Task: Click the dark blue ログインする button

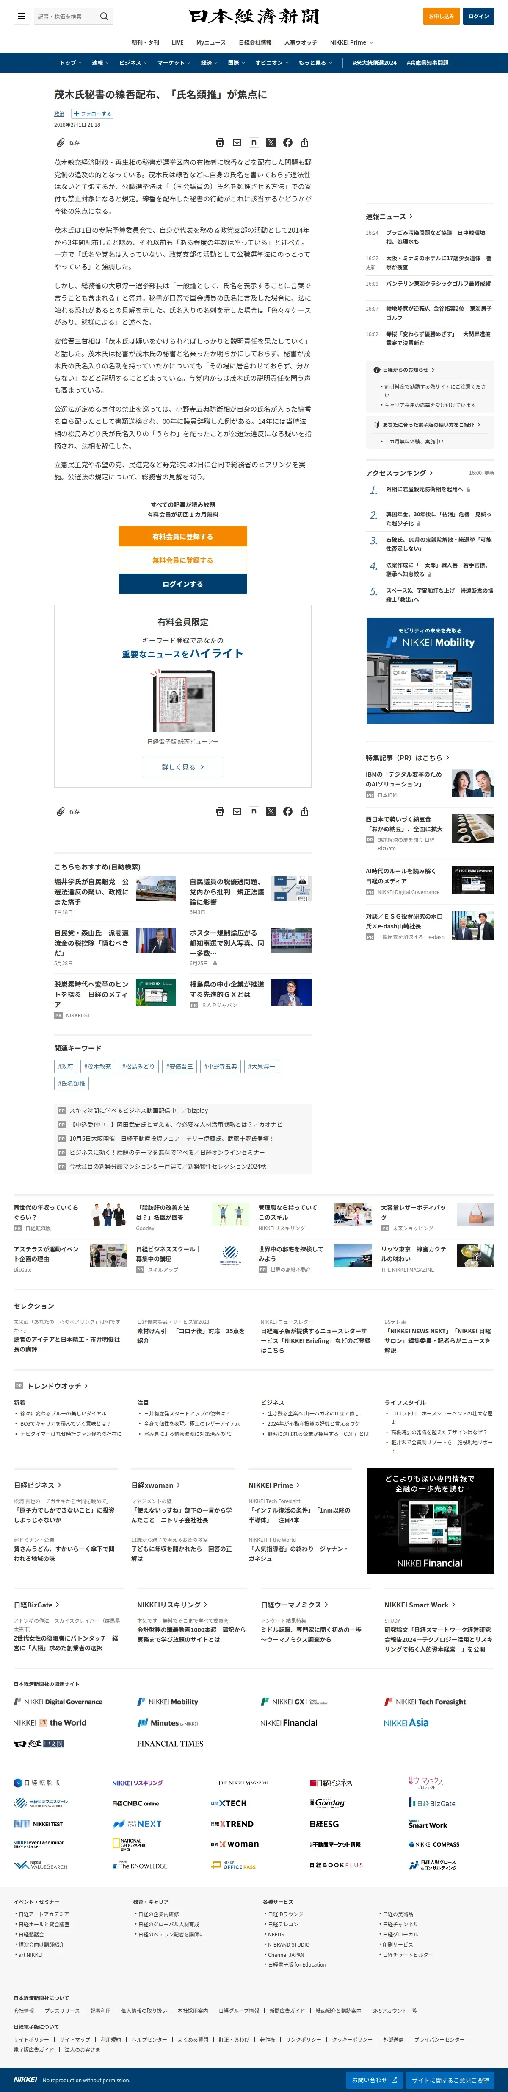Action: coord(182,583)
